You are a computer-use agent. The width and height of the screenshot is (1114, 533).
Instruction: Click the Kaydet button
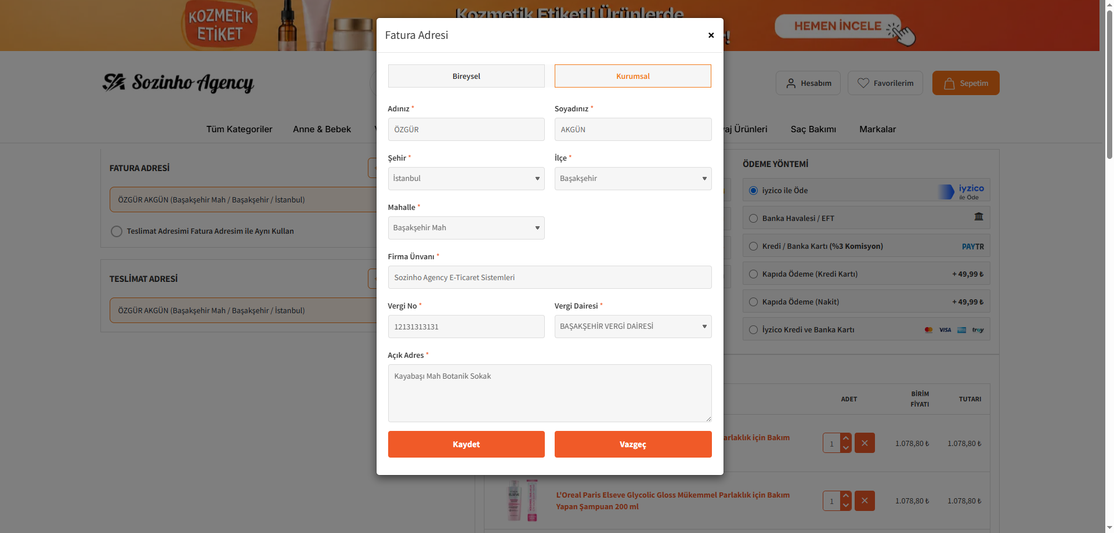point(466,444)
